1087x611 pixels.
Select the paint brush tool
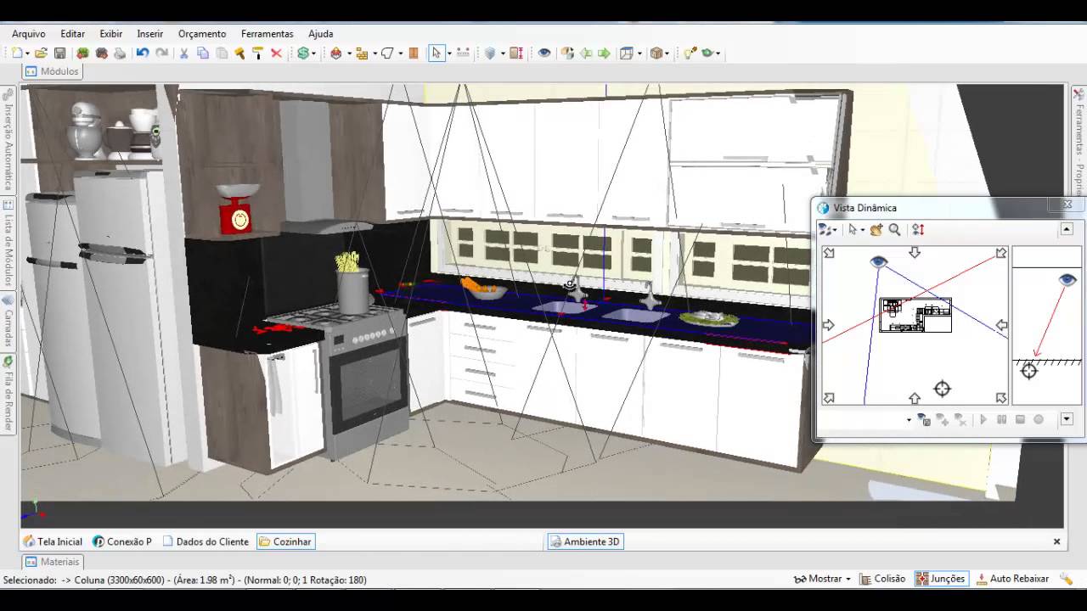click(x=239, y=53)
